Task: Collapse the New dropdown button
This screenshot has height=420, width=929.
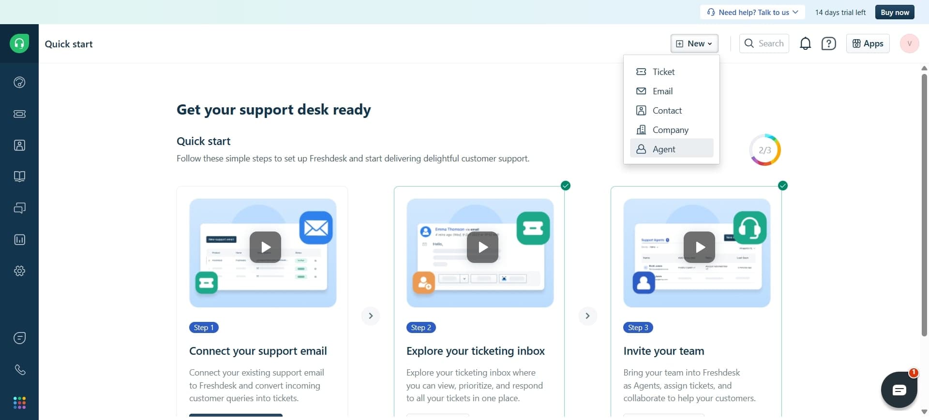Action: 694,43
